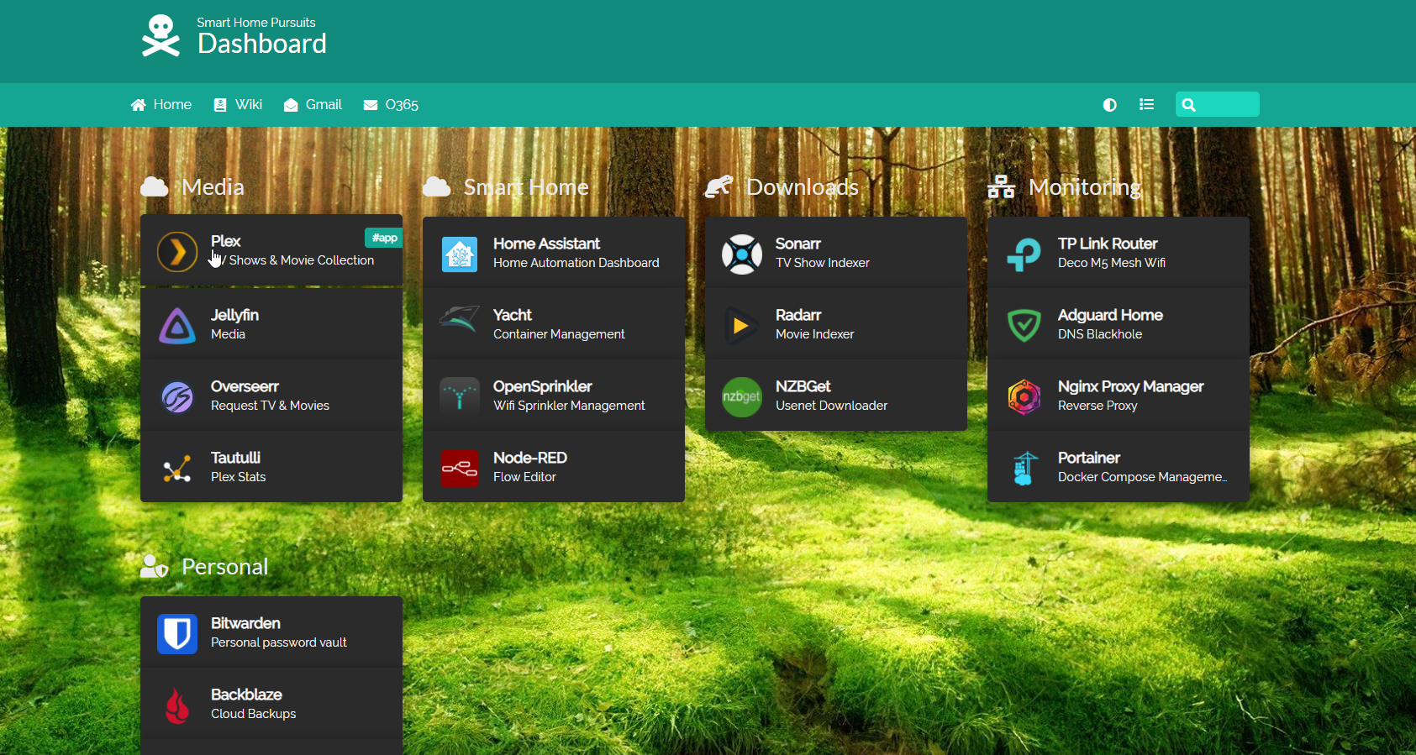The image size is (1416, 755).
Task: Click the skull and crossbones logo
Action: [161, 36]
